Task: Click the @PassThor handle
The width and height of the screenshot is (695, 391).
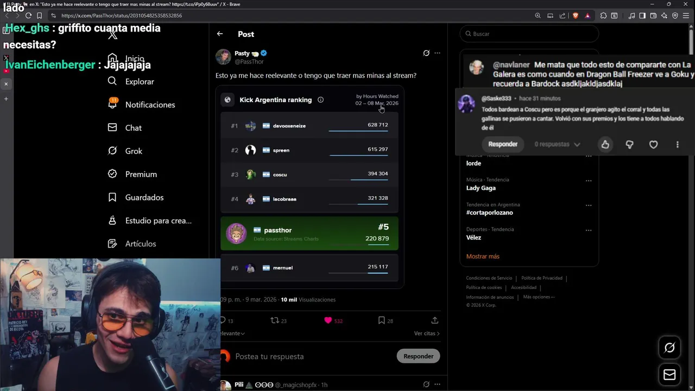Action: 249,62
